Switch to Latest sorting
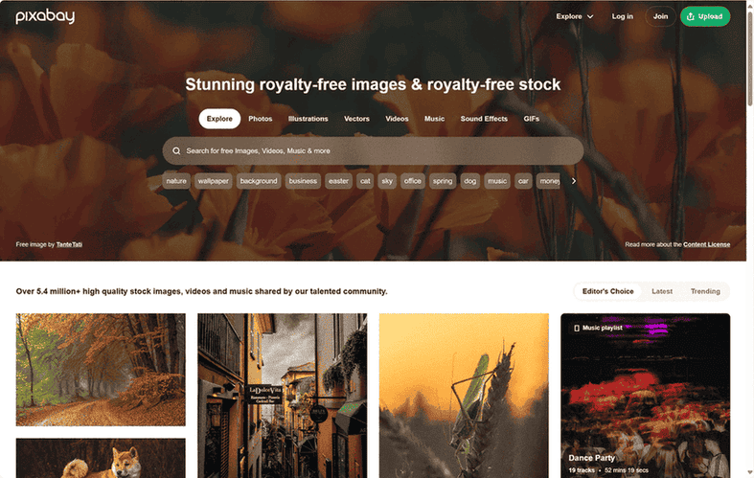754x478 pixels. (662, 291)
